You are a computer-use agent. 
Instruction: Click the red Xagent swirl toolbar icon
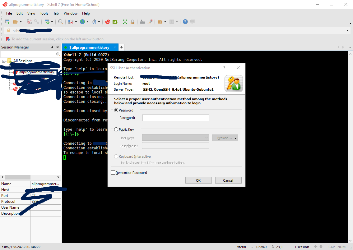pyautogui.click(x=108, y=22)
